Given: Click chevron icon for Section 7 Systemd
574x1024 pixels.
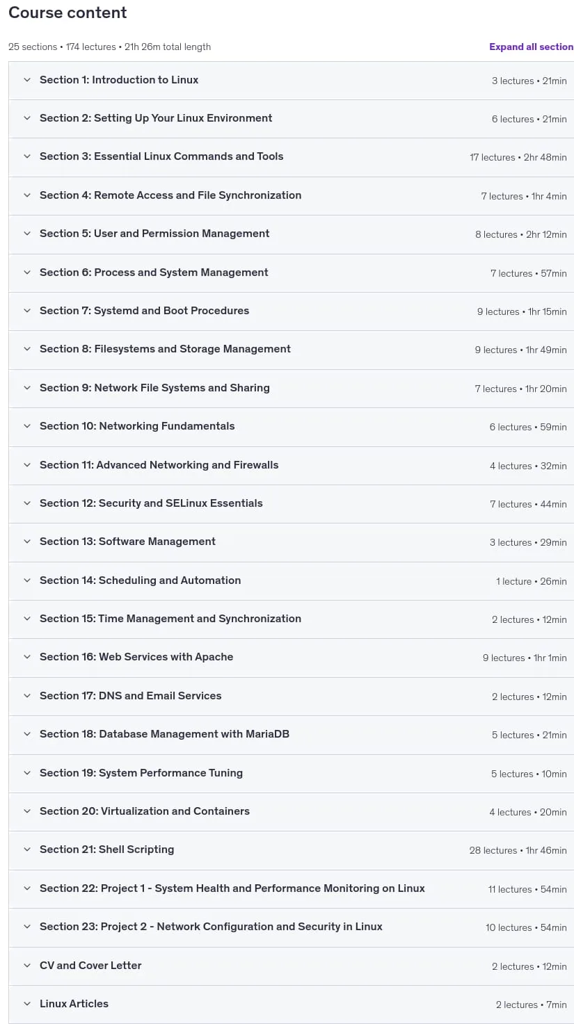Looking at the screenshot, I should click(x=27, y=311).
